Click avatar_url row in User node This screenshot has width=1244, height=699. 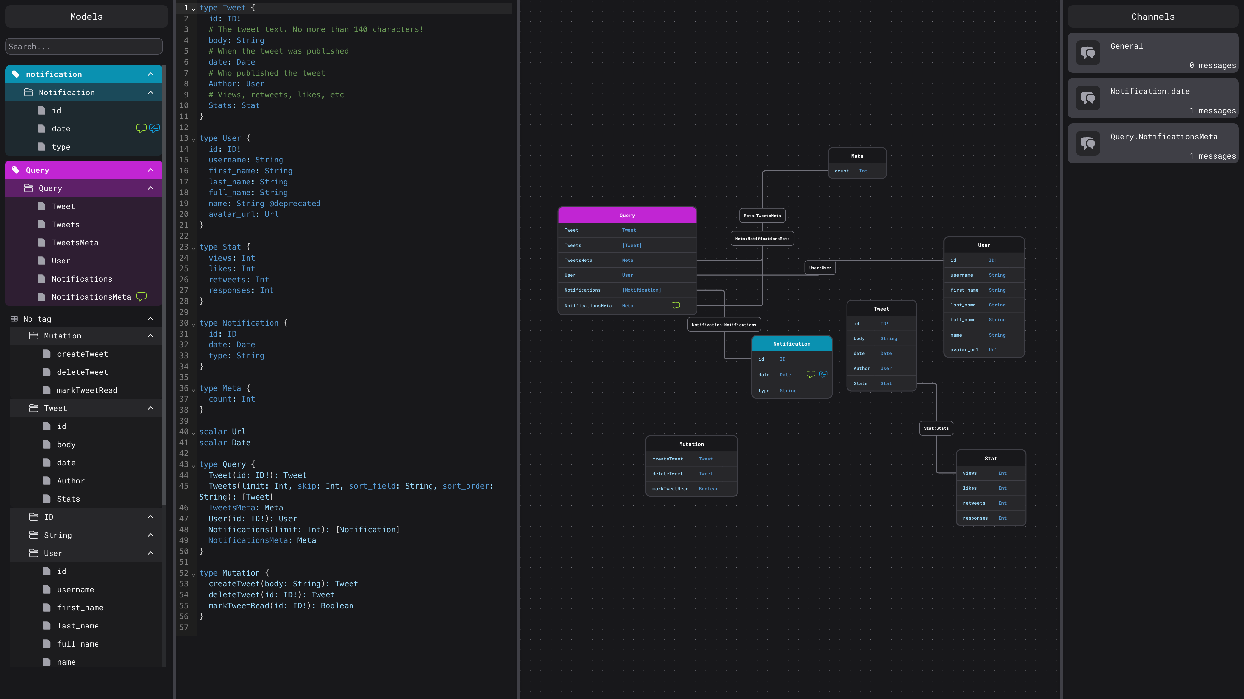984,350
